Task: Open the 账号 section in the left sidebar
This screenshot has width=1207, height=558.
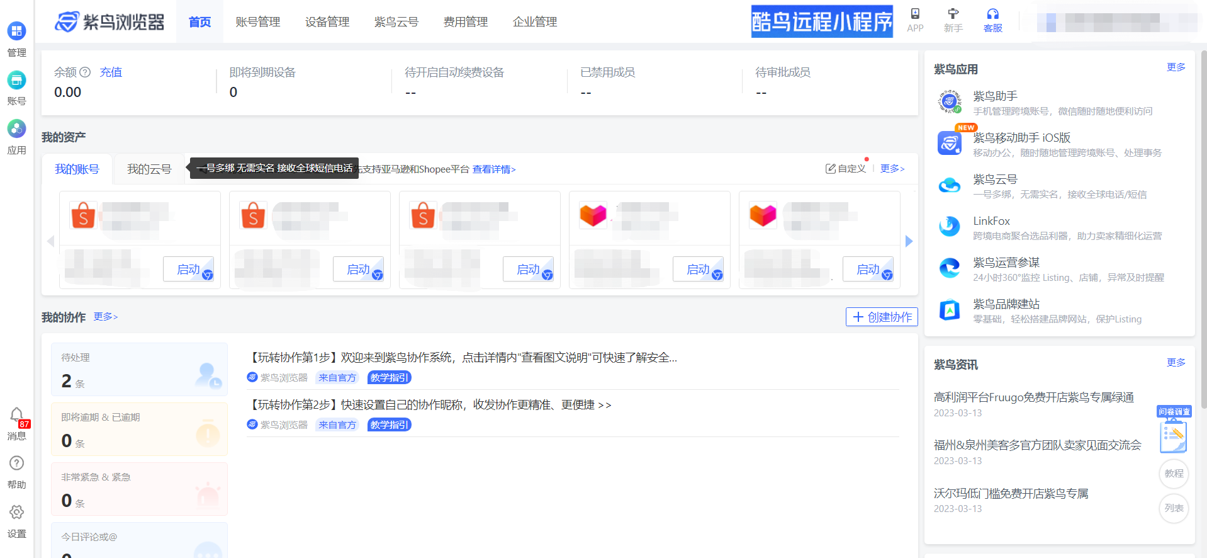Action: coord(16,88)
